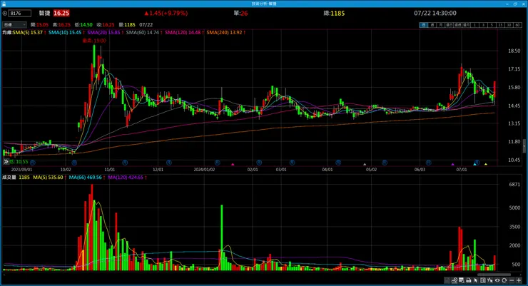Click the SMA(20) 15.85 indicator label
This screenshot has height=286, width=528.
point(103,32)
